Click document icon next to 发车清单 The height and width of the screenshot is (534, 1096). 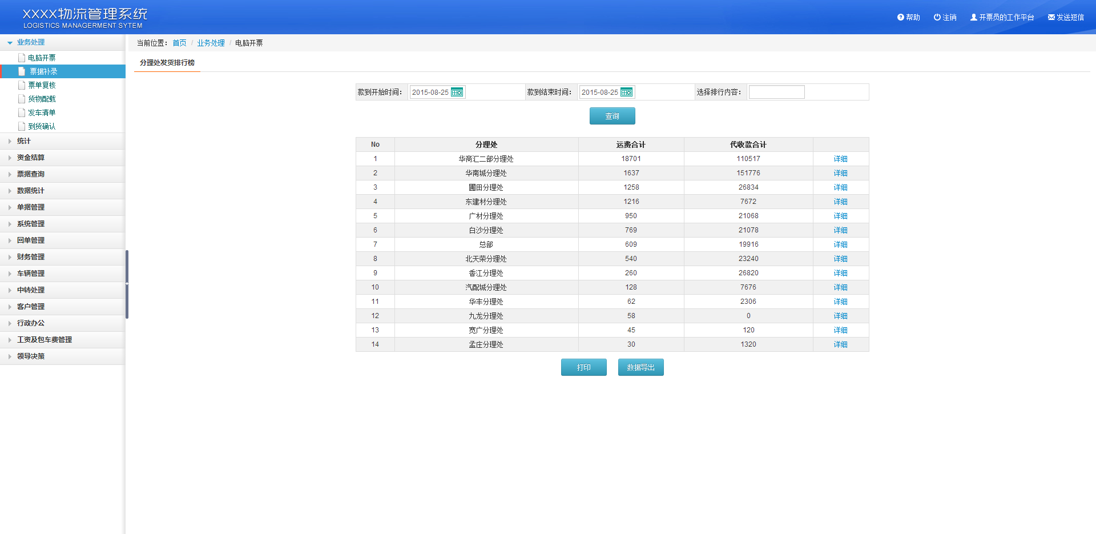tap(22, 113)
